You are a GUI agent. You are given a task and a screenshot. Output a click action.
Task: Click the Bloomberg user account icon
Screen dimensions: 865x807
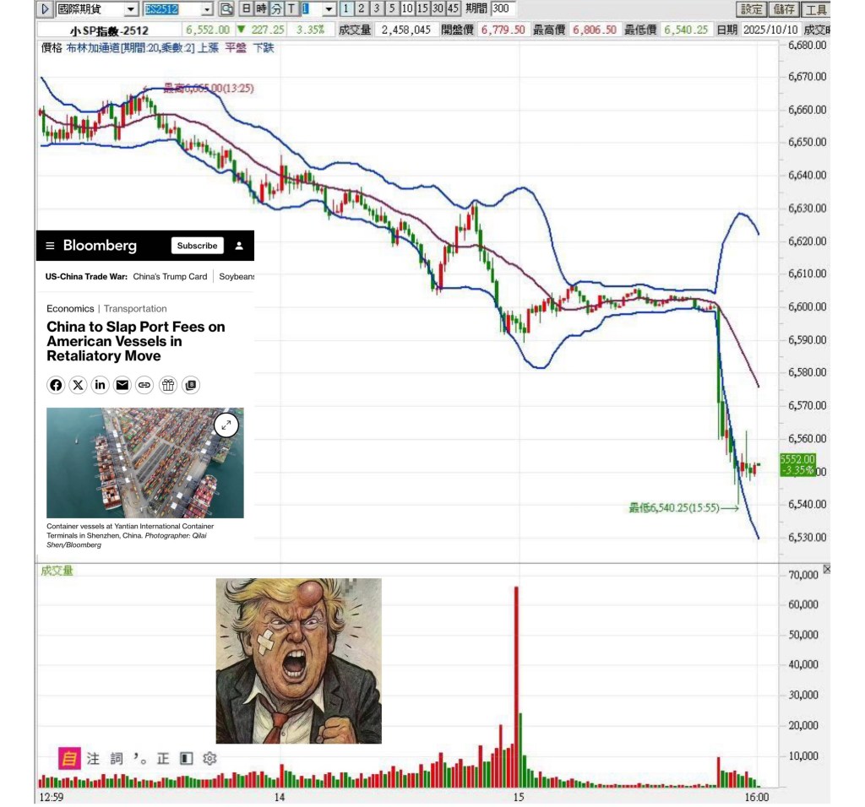[239, 246]
